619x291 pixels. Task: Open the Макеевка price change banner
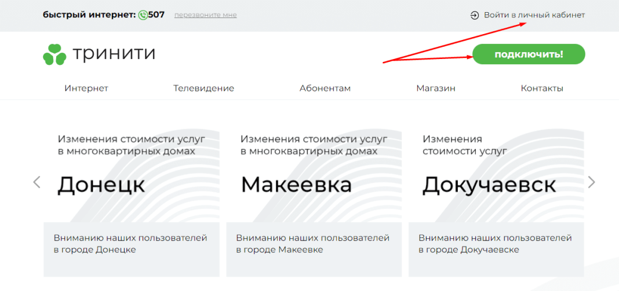click(x=314, y=174)
